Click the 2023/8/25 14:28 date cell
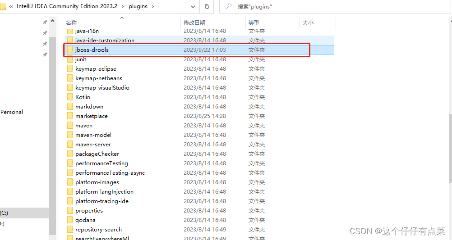Image resolution: width=452 pixels, height=240 pixels. 205,116
